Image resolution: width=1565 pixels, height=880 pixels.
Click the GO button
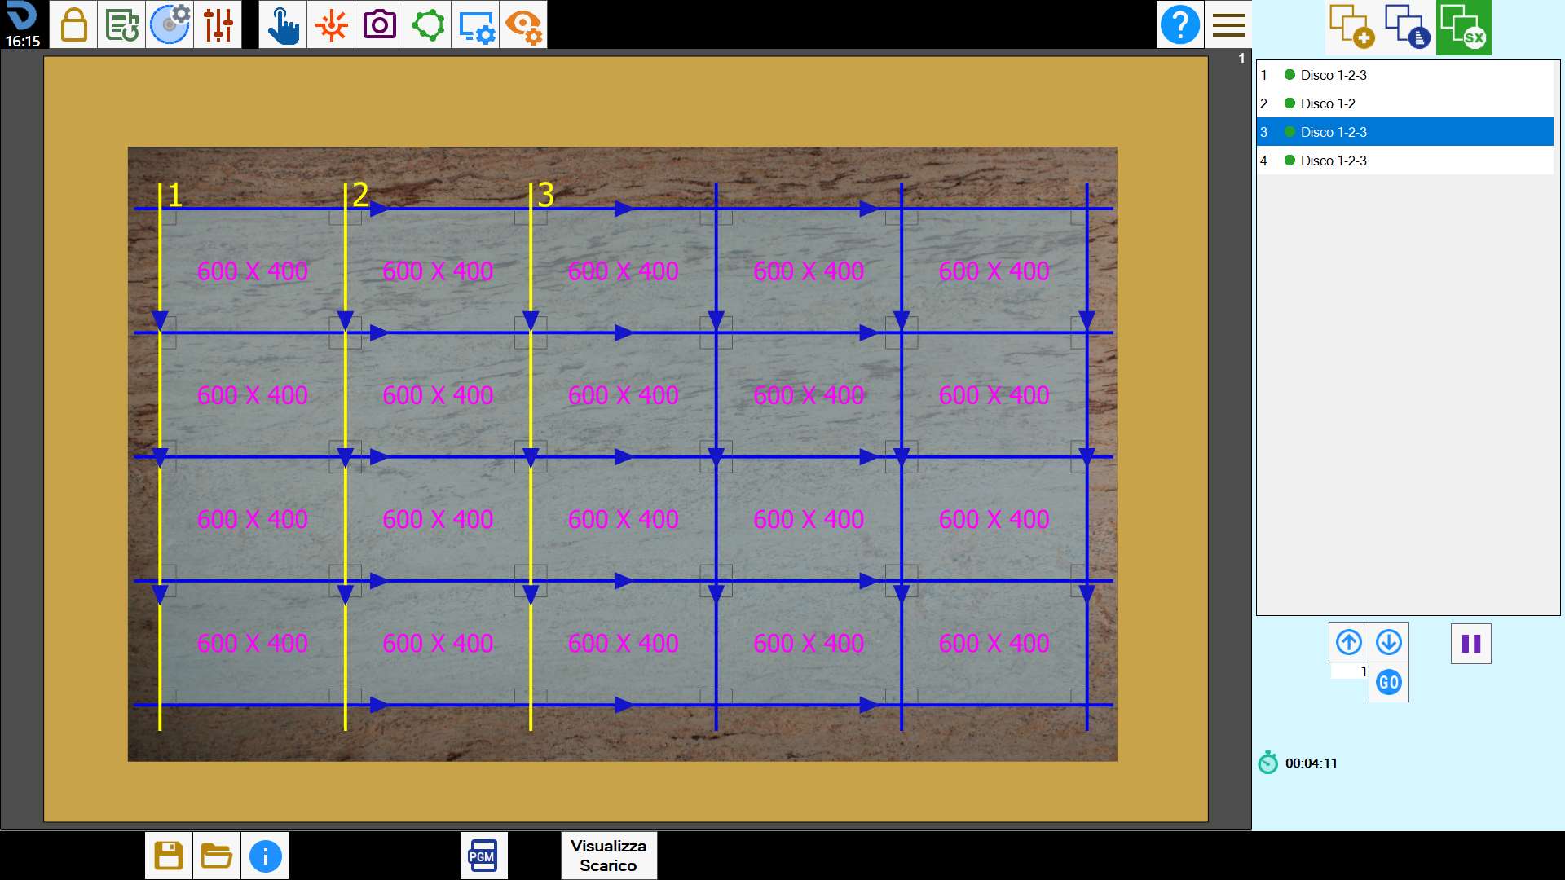(x=1389, y=683)
